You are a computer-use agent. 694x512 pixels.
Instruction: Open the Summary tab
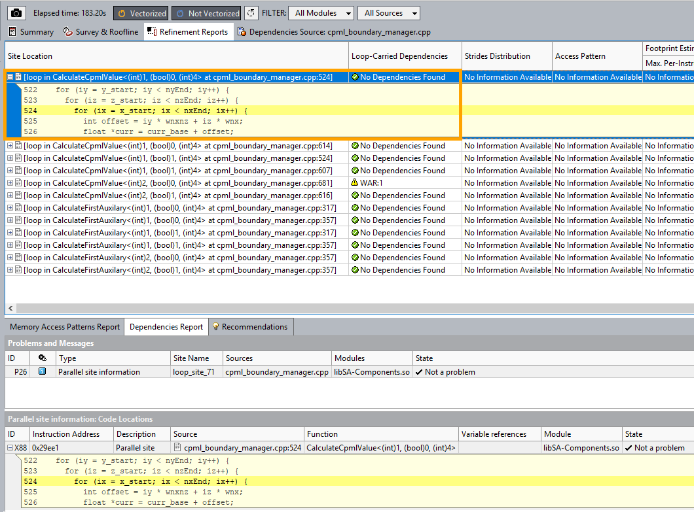coord(31,31)
